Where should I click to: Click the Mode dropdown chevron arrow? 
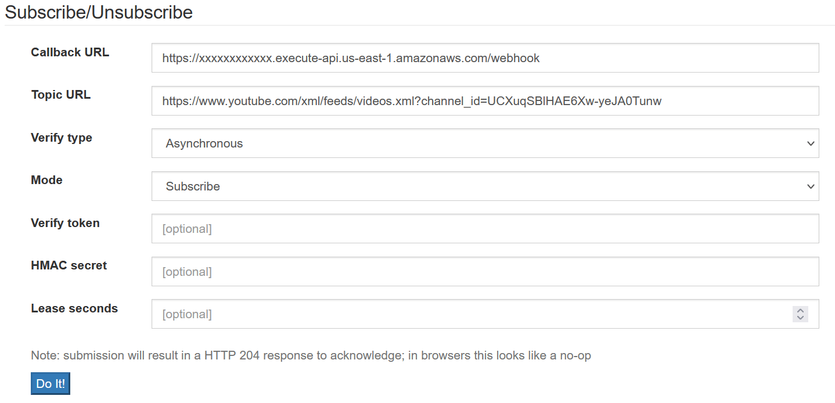click(811, 186)
